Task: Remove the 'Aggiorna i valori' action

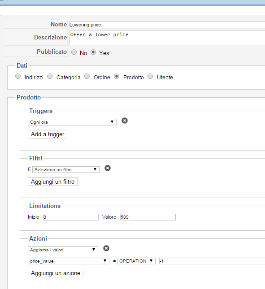Action: click(106, 248)
